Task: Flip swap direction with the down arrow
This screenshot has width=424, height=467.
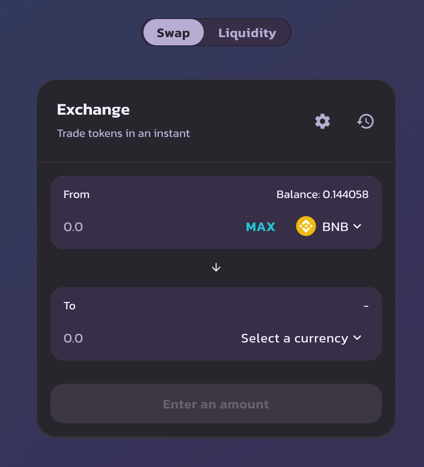Action: pos(216,268)
